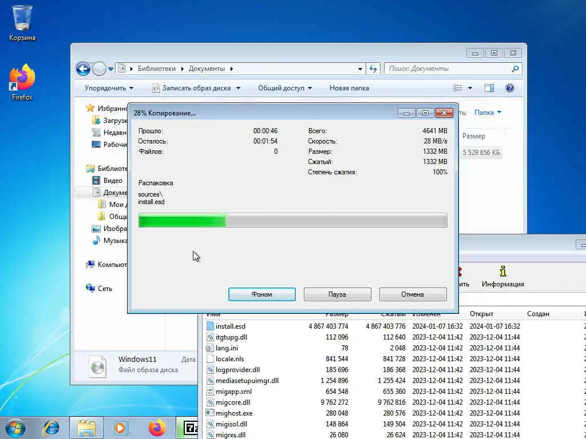Screen dimensions: 586x439
Task: Select the Избранное favorites star item
Action: (x=106, y=108)
